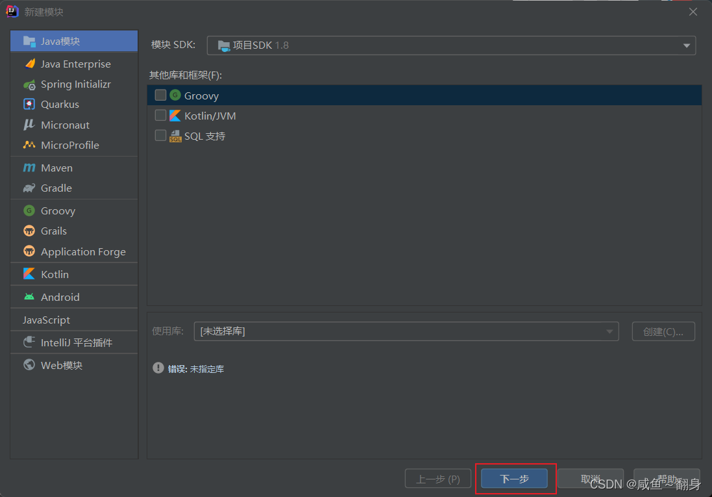
Task: Click the Java Enterprise icon
Action: pyautogui.click(x=29, y=64)
